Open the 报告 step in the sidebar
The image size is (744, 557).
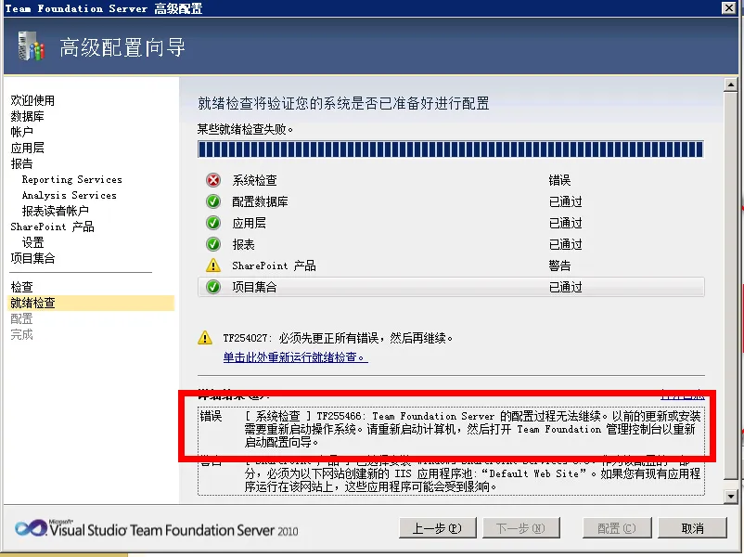coord(22,163)
